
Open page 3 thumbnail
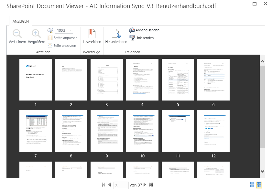pyautogui.click(x=107, y=80)
